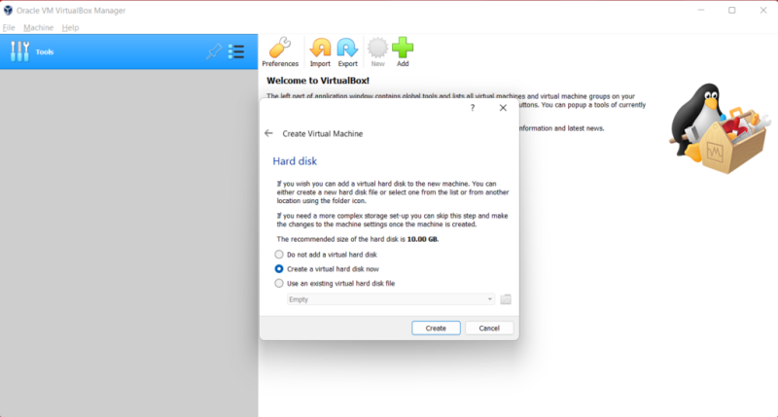Click the question mark help button

click(473, 108)
